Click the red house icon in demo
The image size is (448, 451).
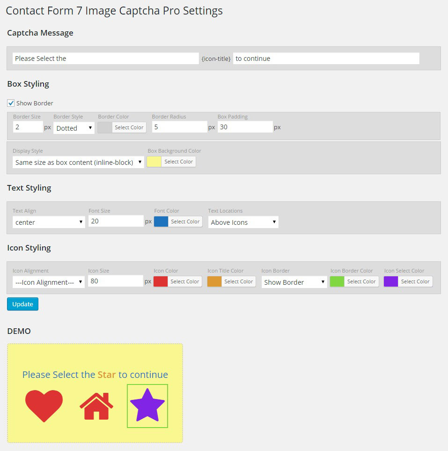click(96, 406)
